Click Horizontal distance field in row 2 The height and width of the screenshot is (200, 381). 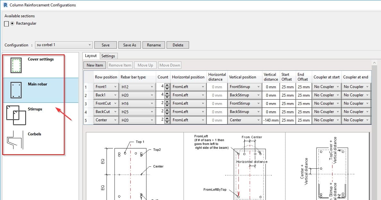(217, 95)
